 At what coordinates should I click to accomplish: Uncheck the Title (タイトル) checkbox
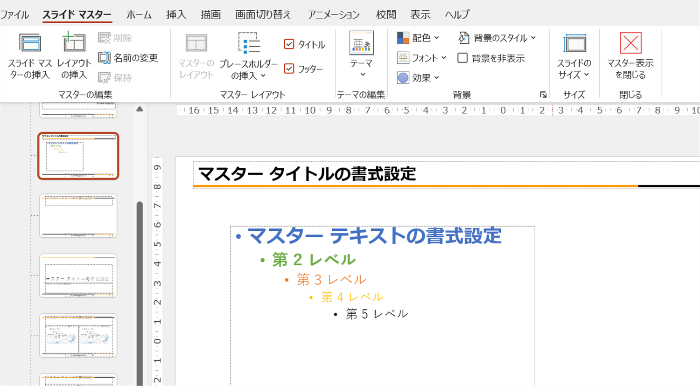289,44
